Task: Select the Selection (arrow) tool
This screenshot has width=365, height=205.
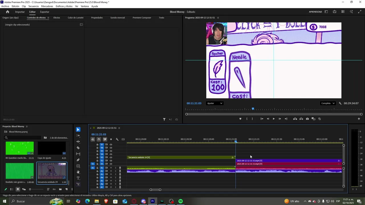Action: (78, 130)
